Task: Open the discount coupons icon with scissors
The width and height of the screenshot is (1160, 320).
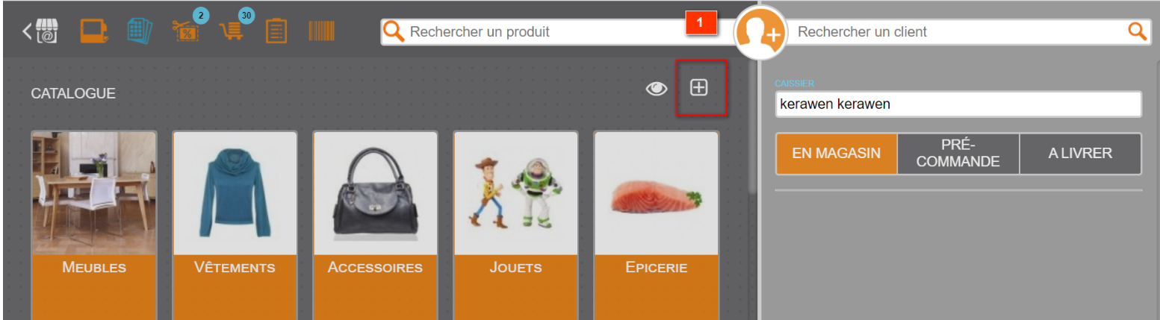Action: [185, 31]
